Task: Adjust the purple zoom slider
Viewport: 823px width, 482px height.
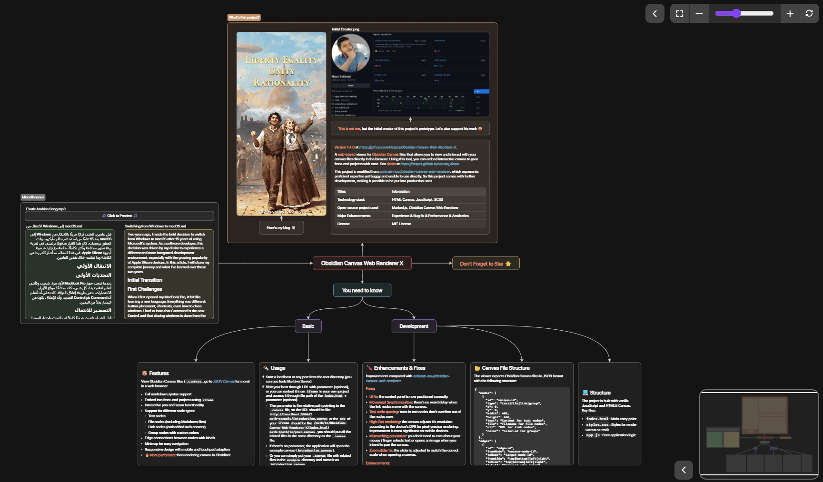Action: point(744,13)
